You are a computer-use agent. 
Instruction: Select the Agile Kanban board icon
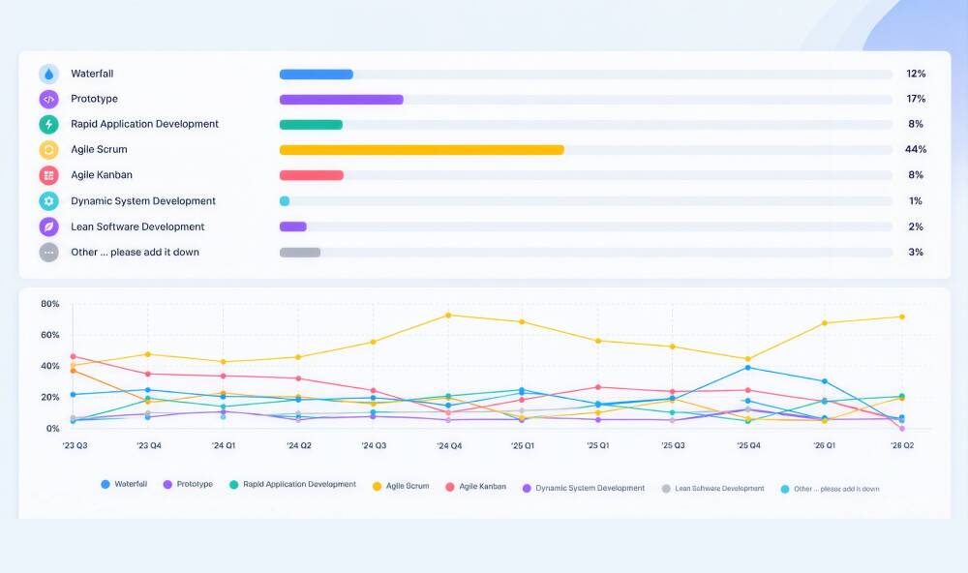tap(48, 175)
